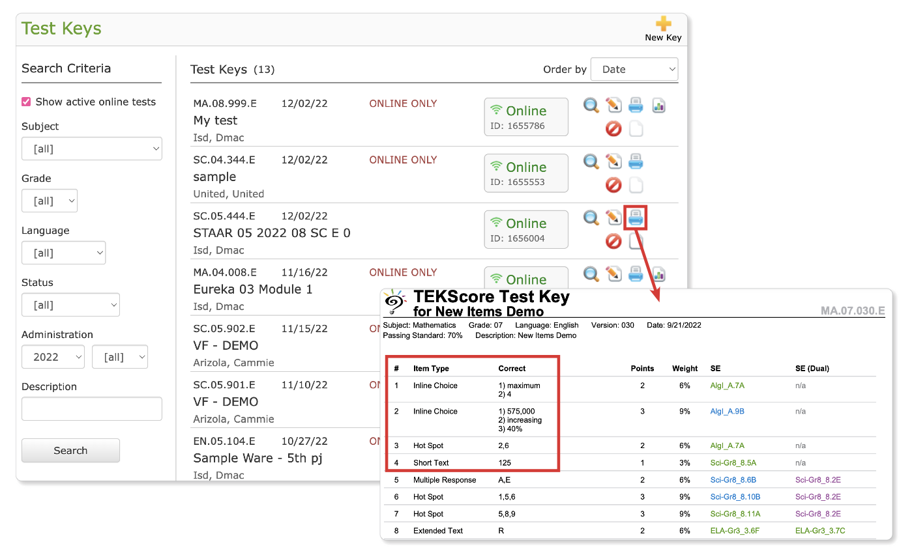914x551 pixels.
Task: Delete the My test key with red icon
Action: 613,128
